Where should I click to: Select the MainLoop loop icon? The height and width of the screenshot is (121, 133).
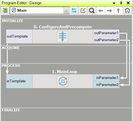point(63,81)
